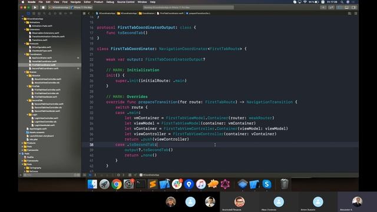Collapse the Extensions folder

click(x=25, y=29)
